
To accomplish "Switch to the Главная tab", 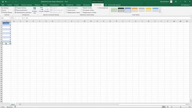I will (9, 5).
